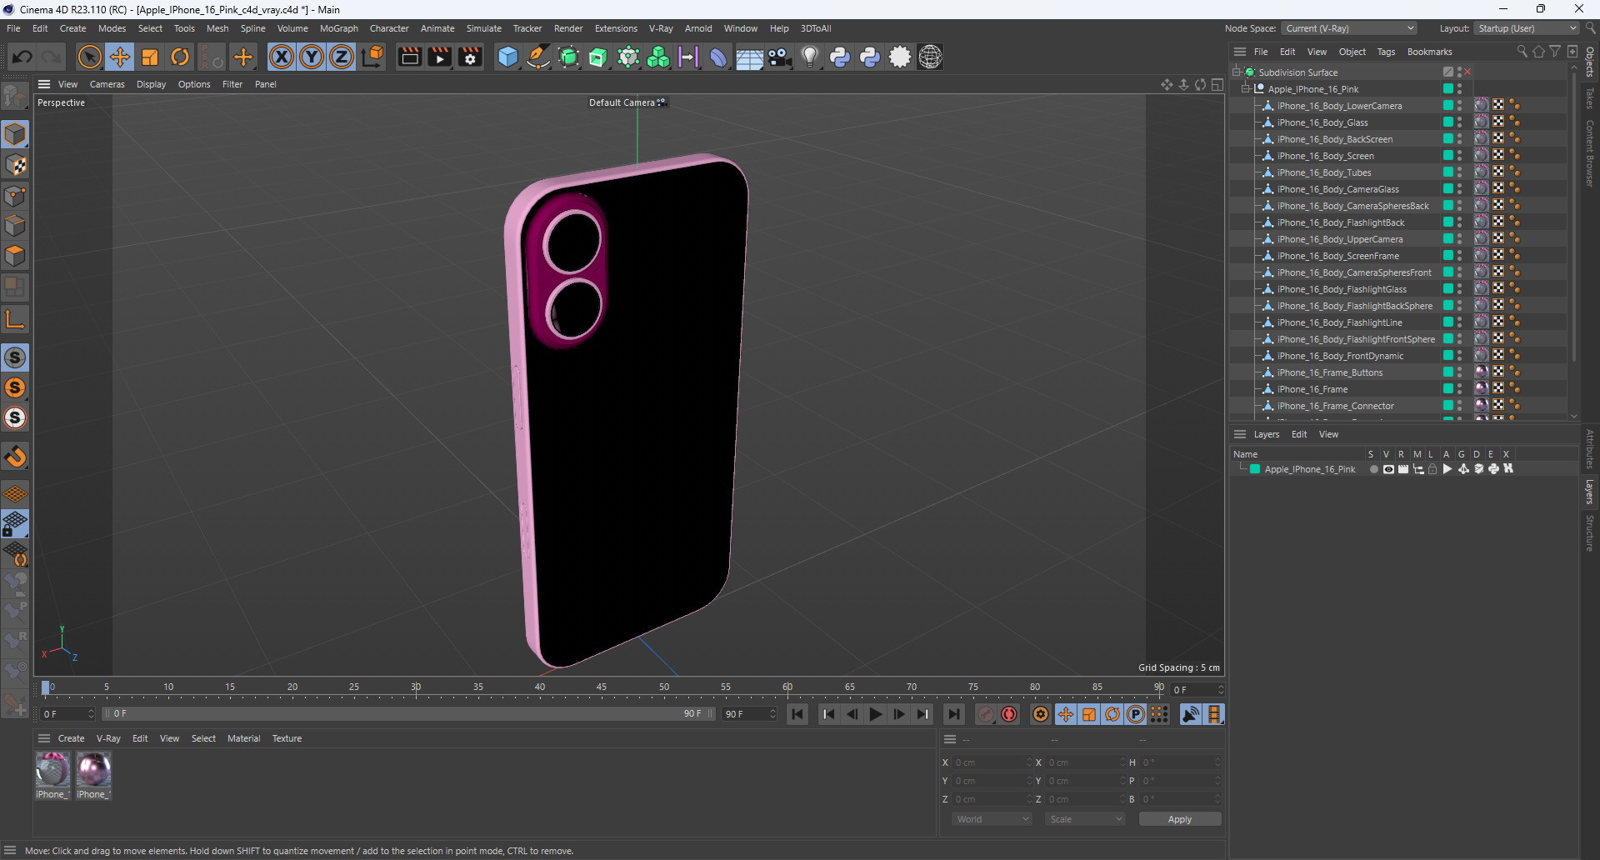This screenshot has width=1600, height=860.
Task: Click viewport Filter menu label
Action: coord(232,84)
